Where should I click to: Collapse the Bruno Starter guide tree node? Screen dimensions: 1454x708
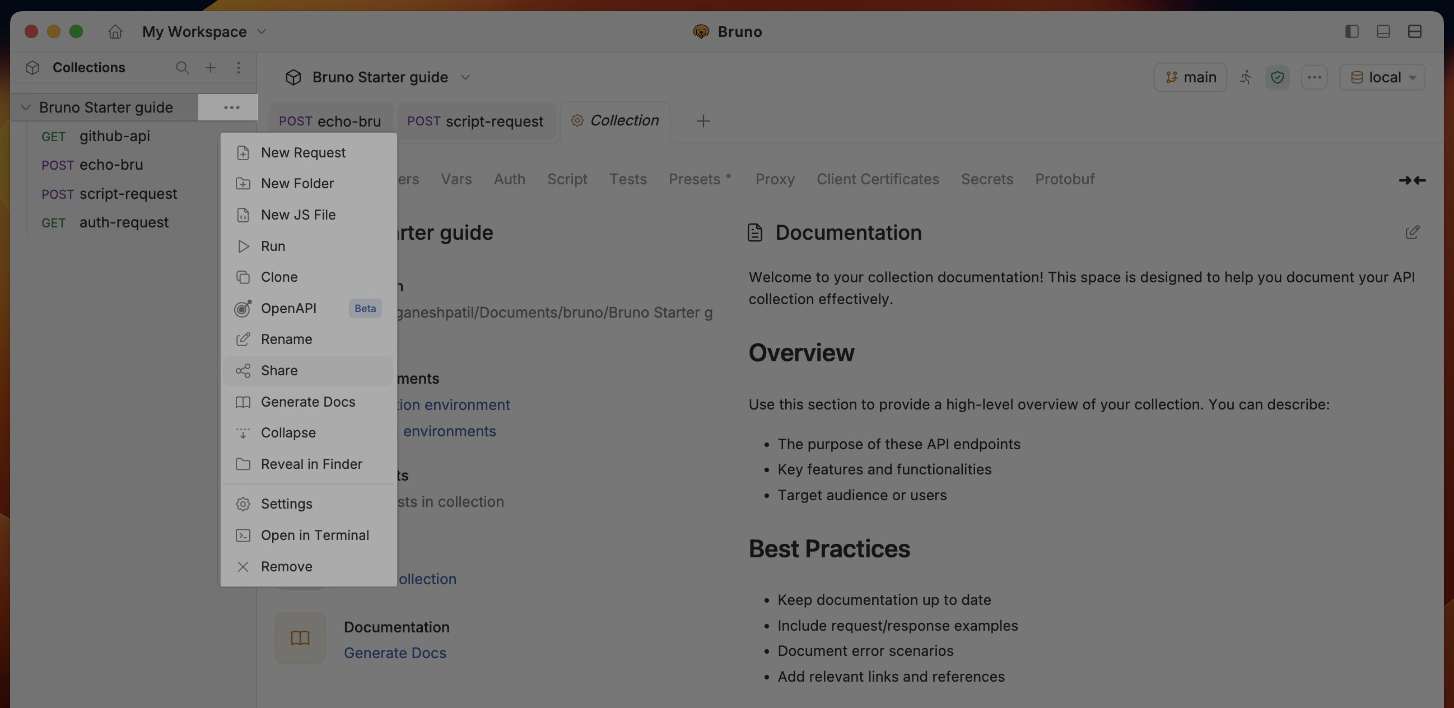(25, 108)
